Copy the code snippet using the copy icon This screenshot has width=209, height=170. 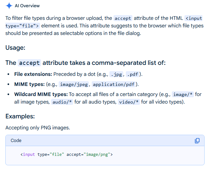click(x=197, y=141)
